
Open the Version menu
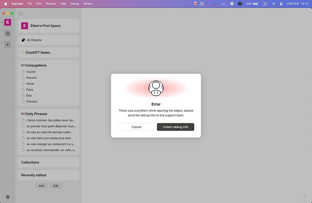pos(88,4)
